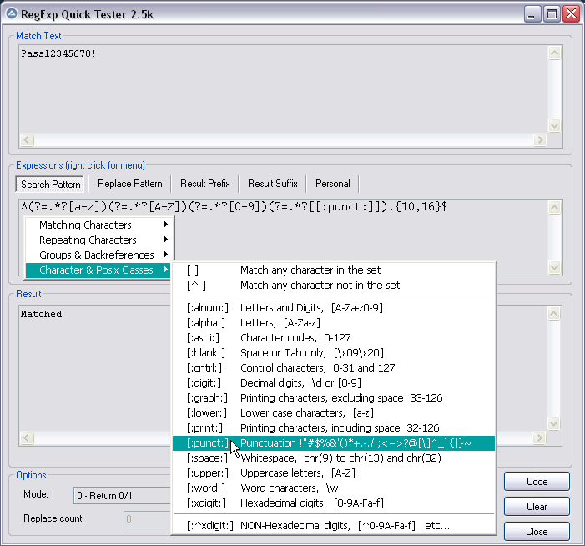Click Result box scroll up arrow
Screen dimensions: 585x546
pos(553,314)
